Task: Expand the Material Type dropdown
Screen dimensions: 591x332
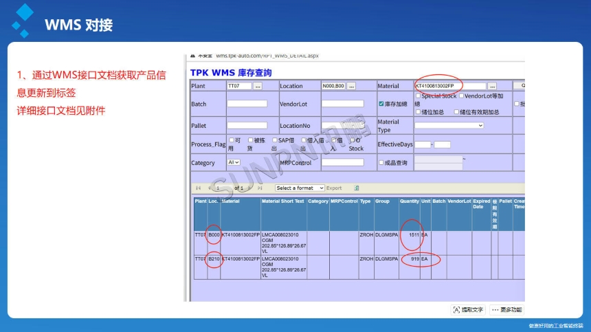Action: pyautogui.click(x=449, y=126)
